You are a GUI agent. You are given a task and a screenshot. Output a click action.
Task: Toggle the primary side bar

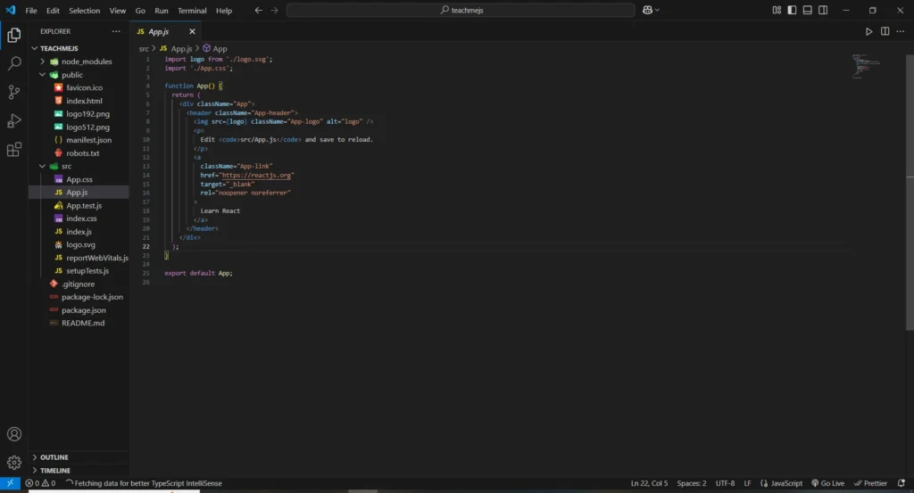click(792, 10)
